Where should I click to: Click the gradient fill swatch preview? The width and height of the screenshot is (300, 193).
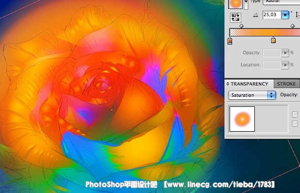click(236, 4)
